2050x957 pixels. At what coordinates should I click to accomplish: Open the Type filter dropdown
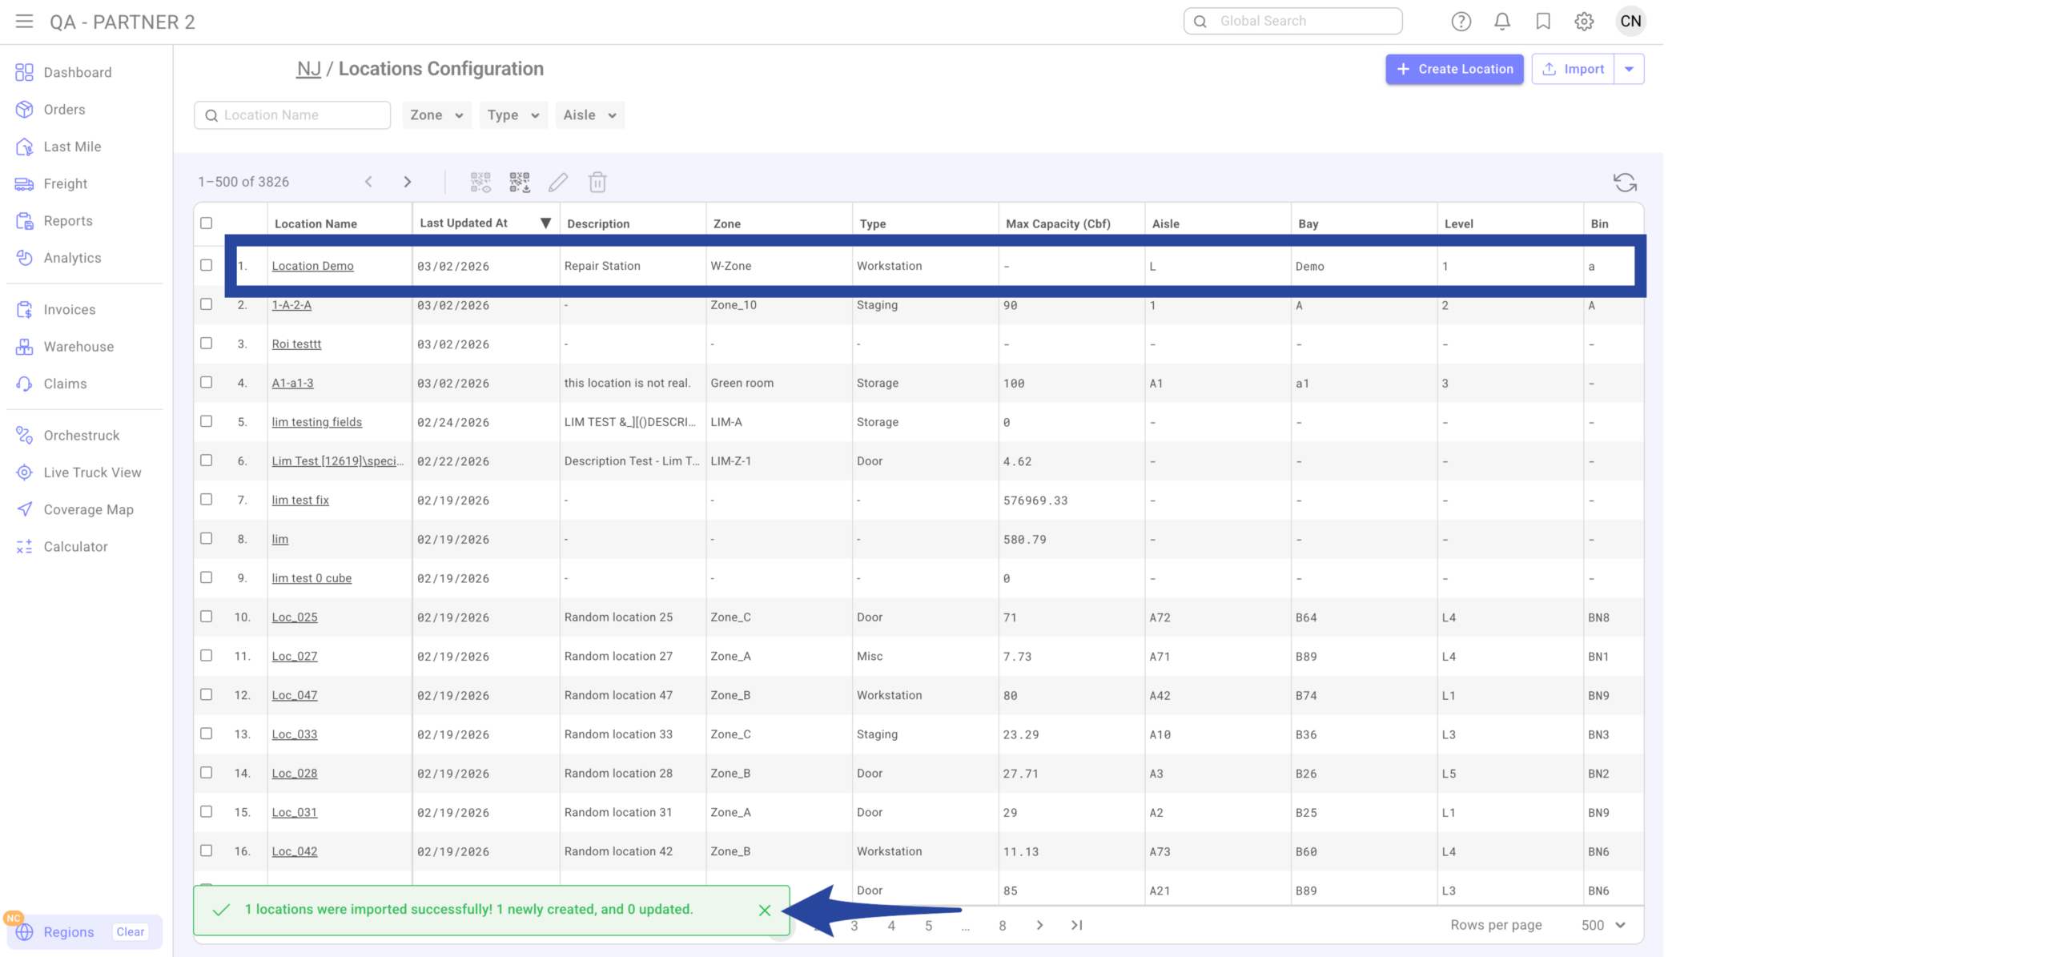coord(512,115)
